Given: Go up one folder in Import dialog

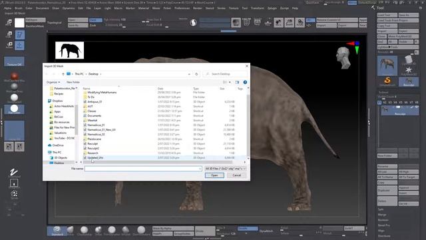Looking at the screenshot, I should click(63, 74).
